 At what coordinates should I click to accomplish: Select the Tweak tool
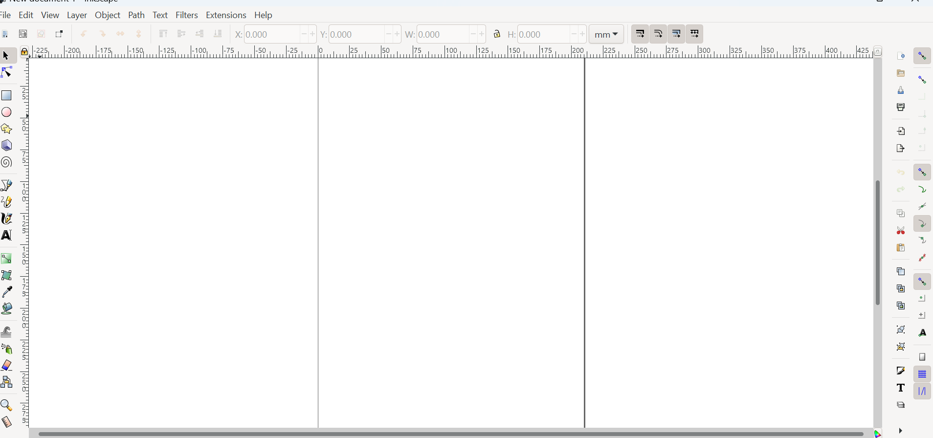click(6, 332)
